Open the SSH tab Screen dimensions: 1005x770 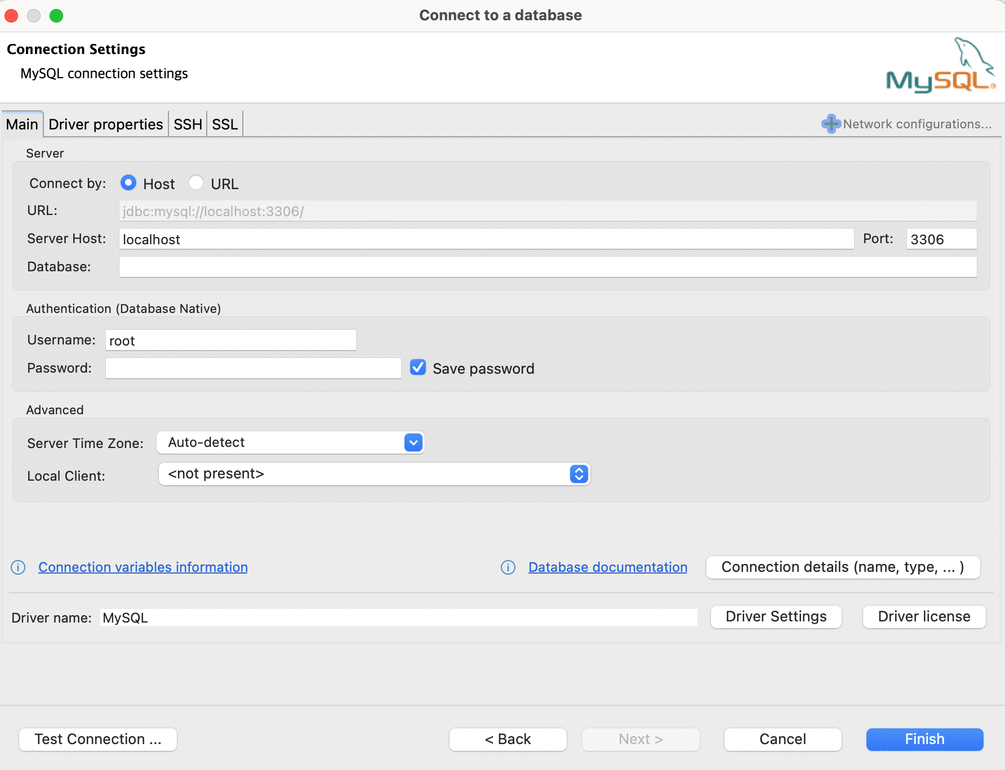[188, 124]
